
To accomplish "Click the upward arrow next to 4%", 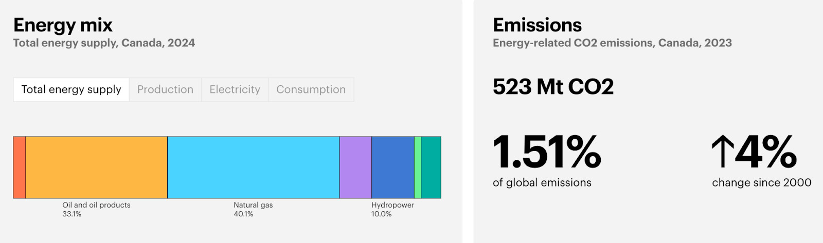I will [722, 152].
